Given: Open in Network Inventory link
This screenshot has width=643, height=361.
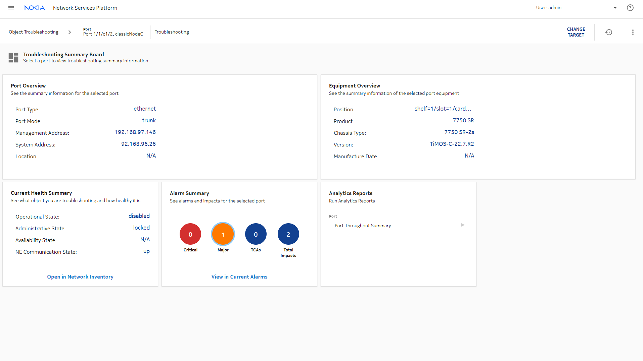Looking at the screenshot, I should [80, 277].
